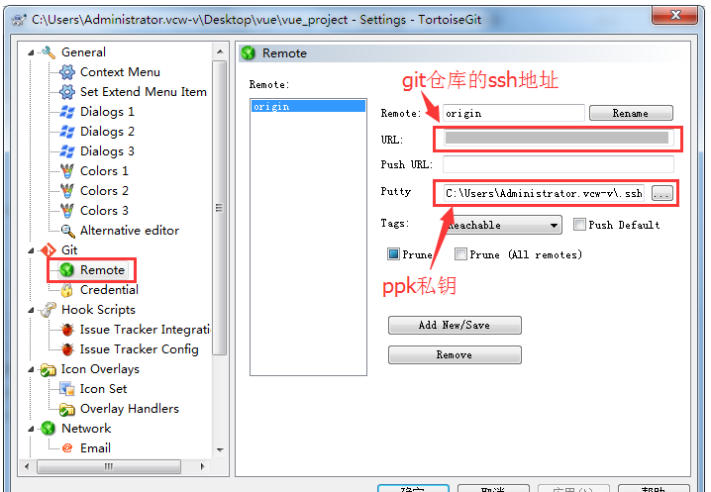Click tree scrollbar down arrow
The height and width of the screenshot is (492, 711).
220,449
